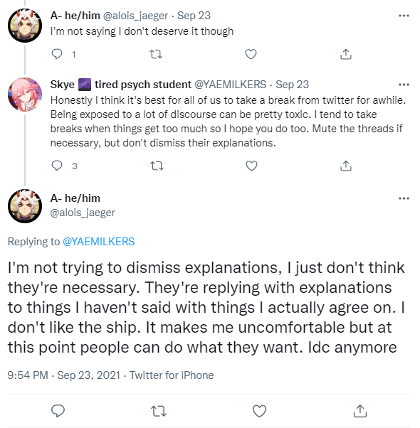Like the "I don't deserve it though" tweet

(251, 54)
